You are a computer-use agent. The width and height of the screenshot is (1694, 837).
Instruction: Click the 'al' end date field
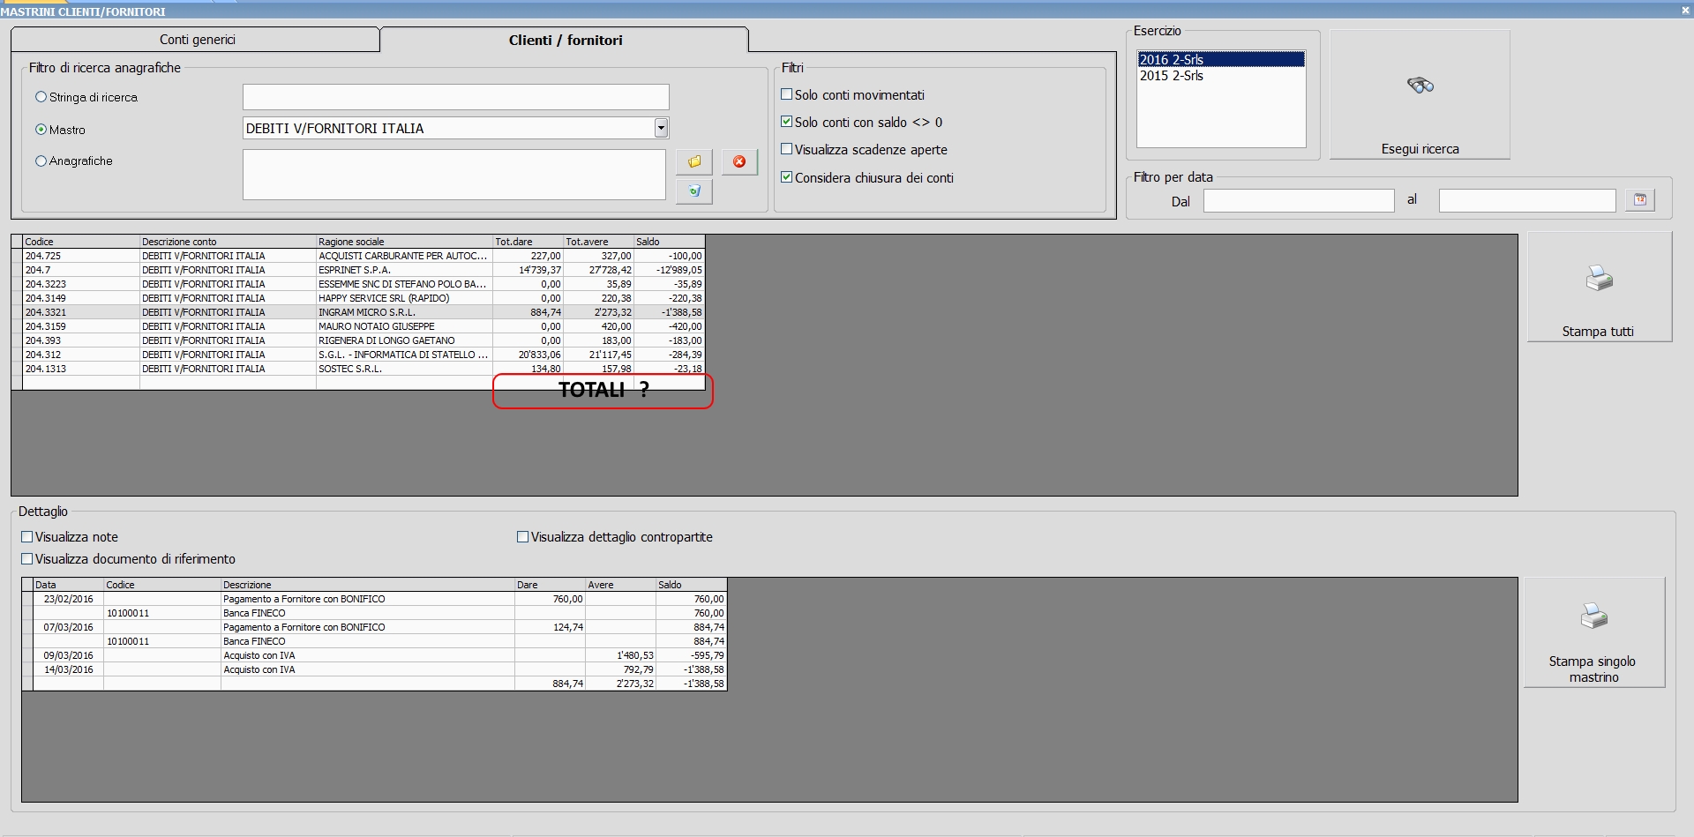click(1527, 201)
